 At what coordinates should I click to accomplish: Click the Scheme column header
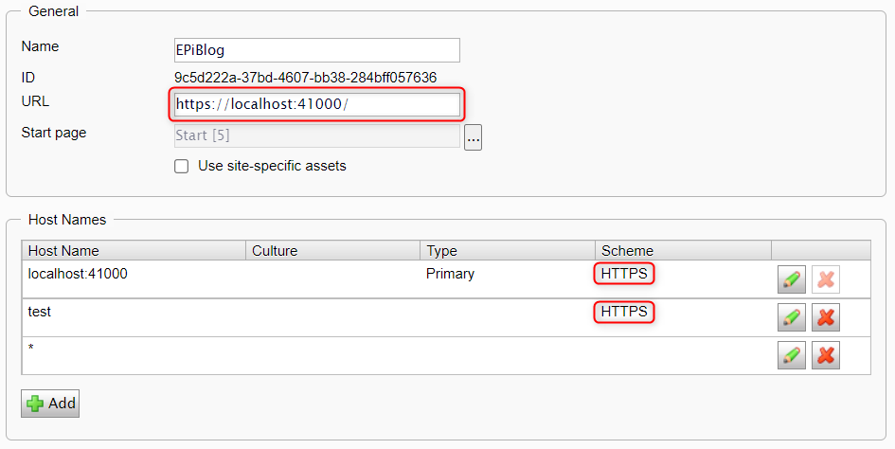click(x=627, y=251)
